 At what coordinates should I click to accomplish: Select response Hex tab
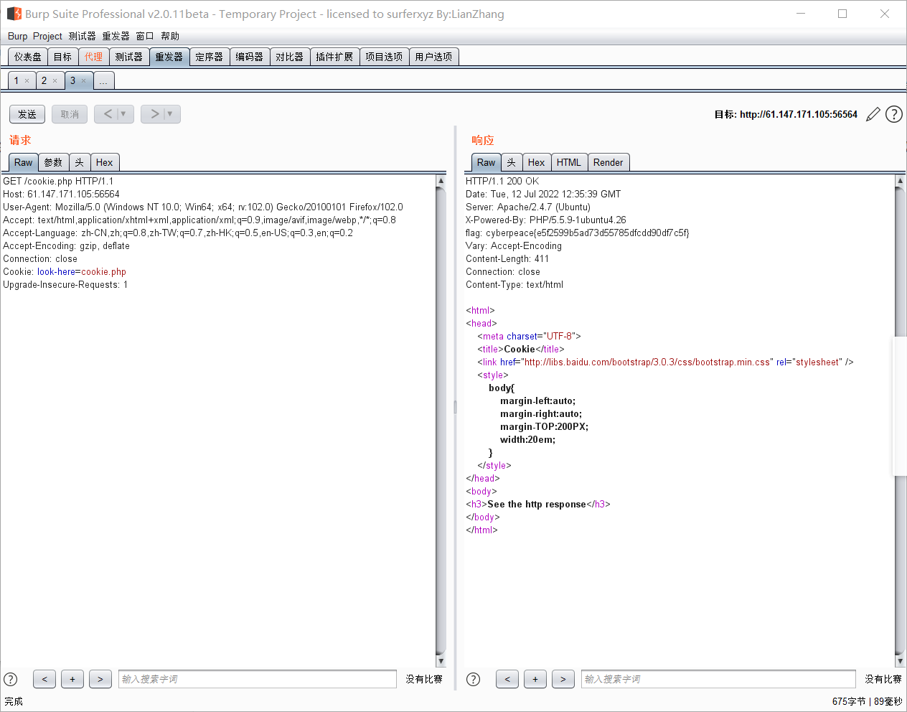[537, 162]
